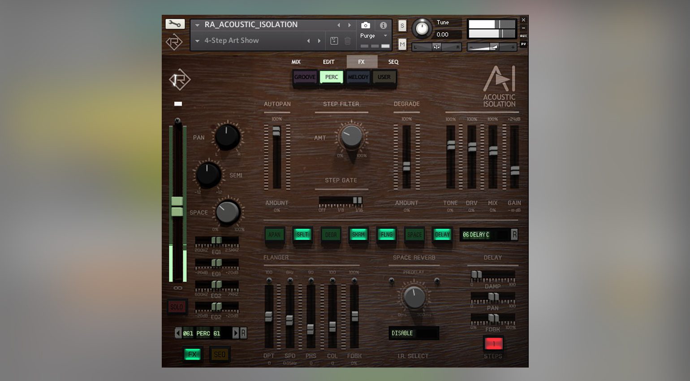Open instrument info via the i icon
690x381 pixels.
[x=383, y=26]
